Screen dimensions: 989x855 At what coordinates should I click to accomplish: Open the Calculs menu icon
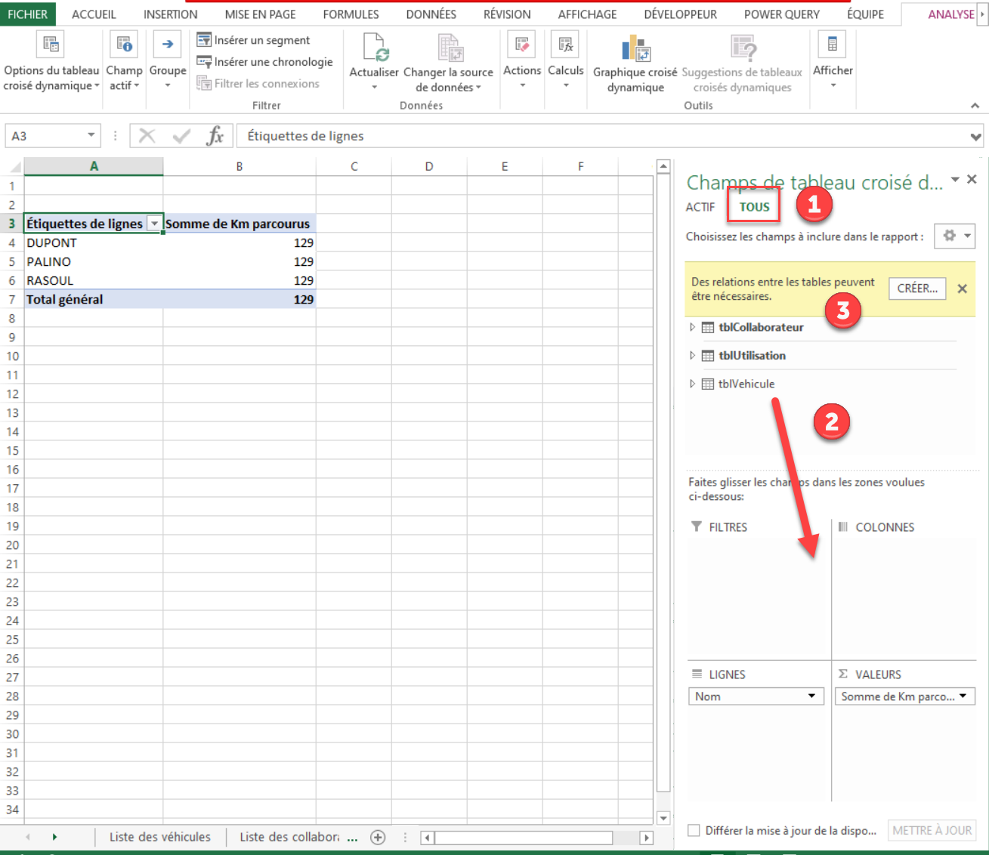[x=565, y=45]
